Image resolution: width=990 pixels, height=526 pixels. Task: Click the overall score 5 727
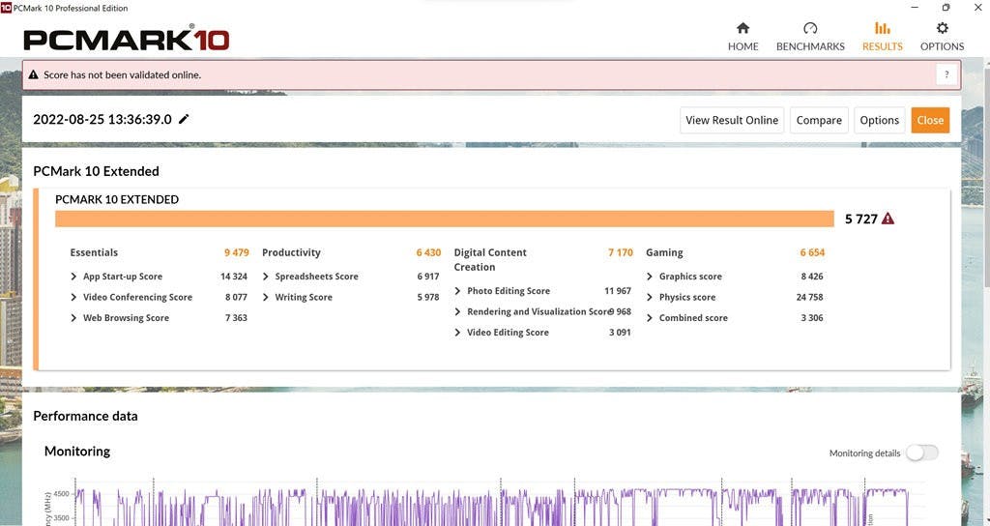pos(860,219)
